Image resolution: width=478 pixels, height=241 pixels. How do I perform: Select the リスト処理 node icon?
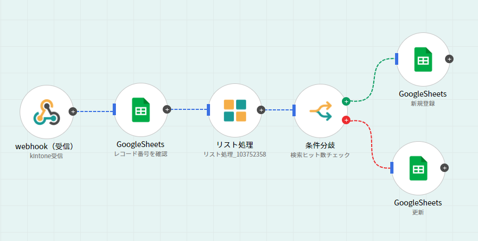(234, 110)
